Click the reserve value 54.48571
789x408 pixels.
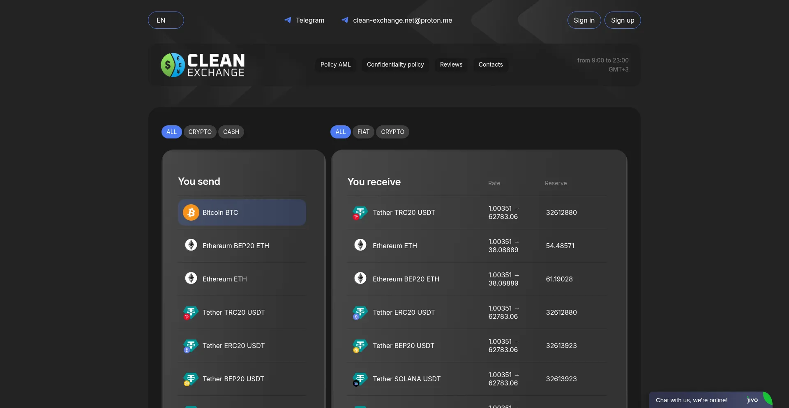click(560, 246)
